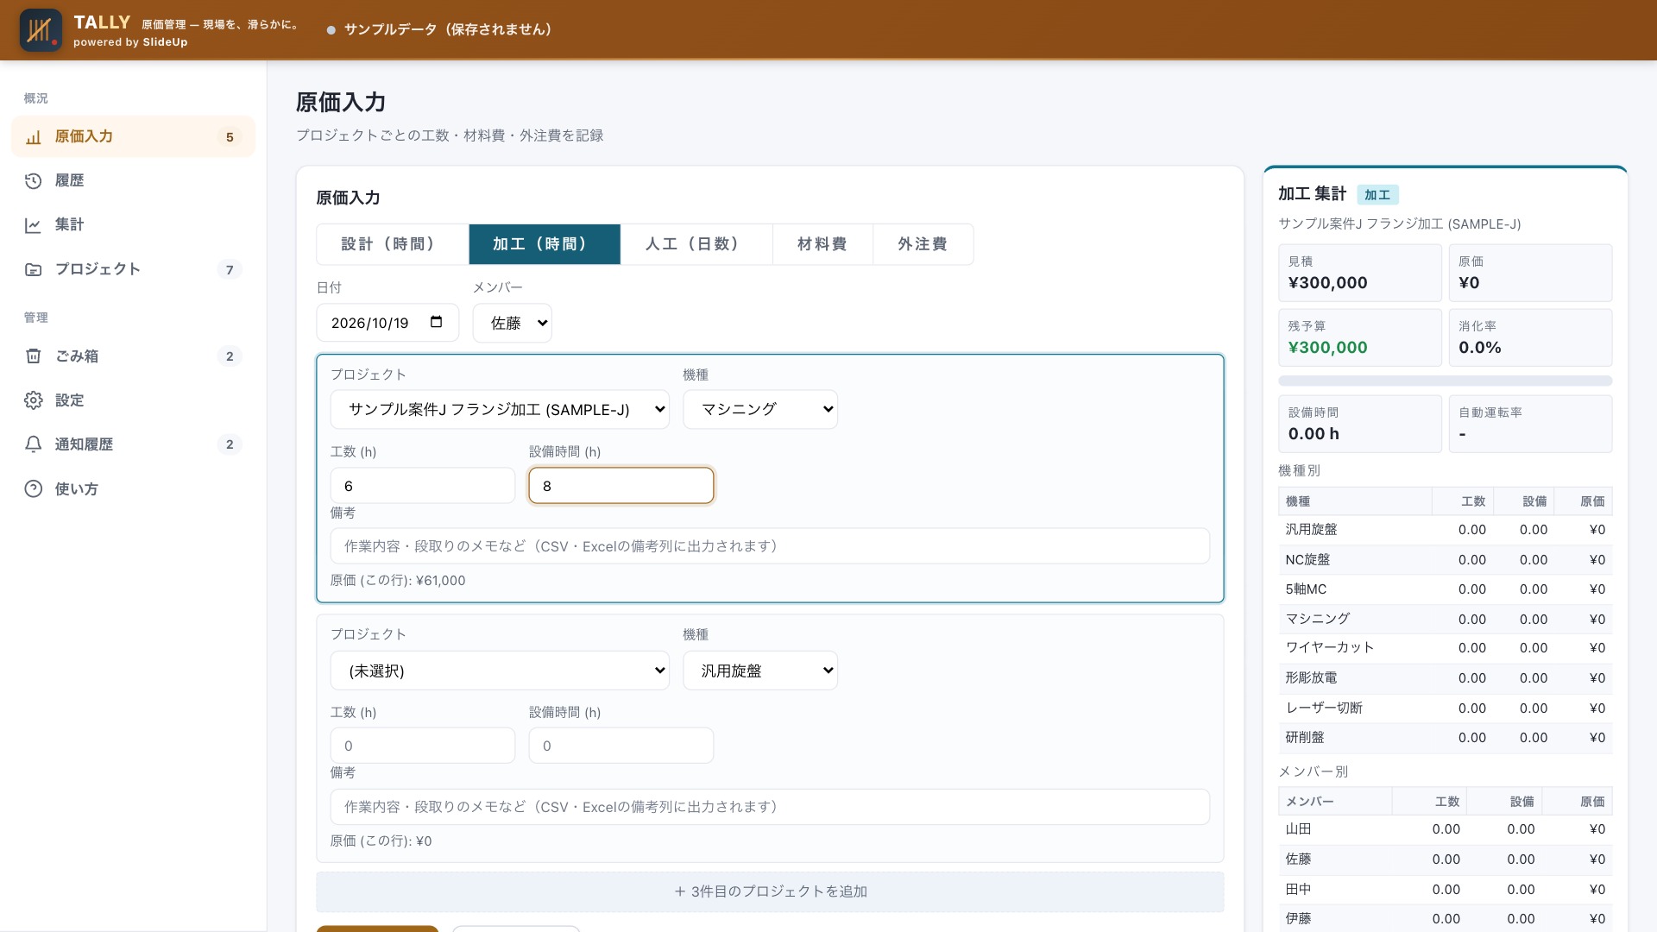
Task: Select the 加工（時間）tab
Action: pos(545,244)
